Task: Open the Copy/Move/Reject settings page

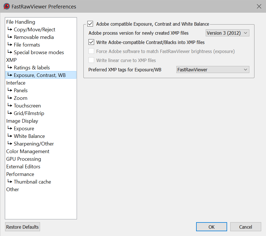Action: point(34,30)
